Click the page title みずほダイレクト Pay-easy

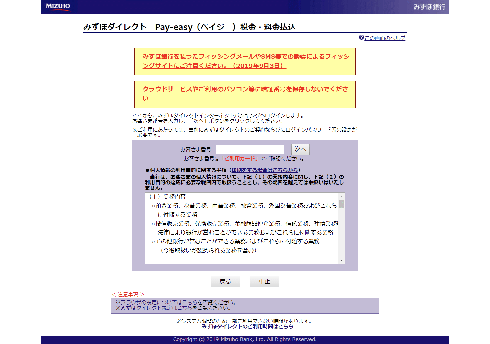(x=189, y=27)
